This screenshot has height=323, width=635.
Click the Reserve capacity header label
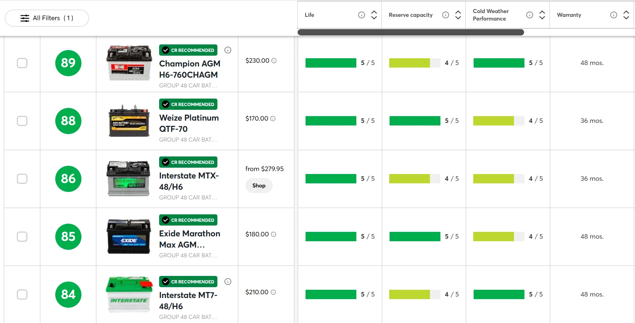tap(411, 15)
